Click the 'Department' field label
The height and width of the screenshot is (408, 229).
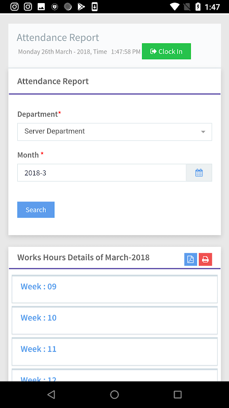tap(38, 114)
